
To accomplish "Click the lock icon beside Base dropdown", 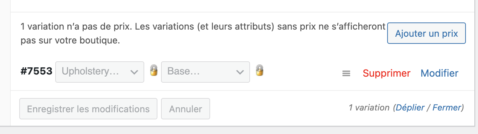I will (x=260, y=70).
